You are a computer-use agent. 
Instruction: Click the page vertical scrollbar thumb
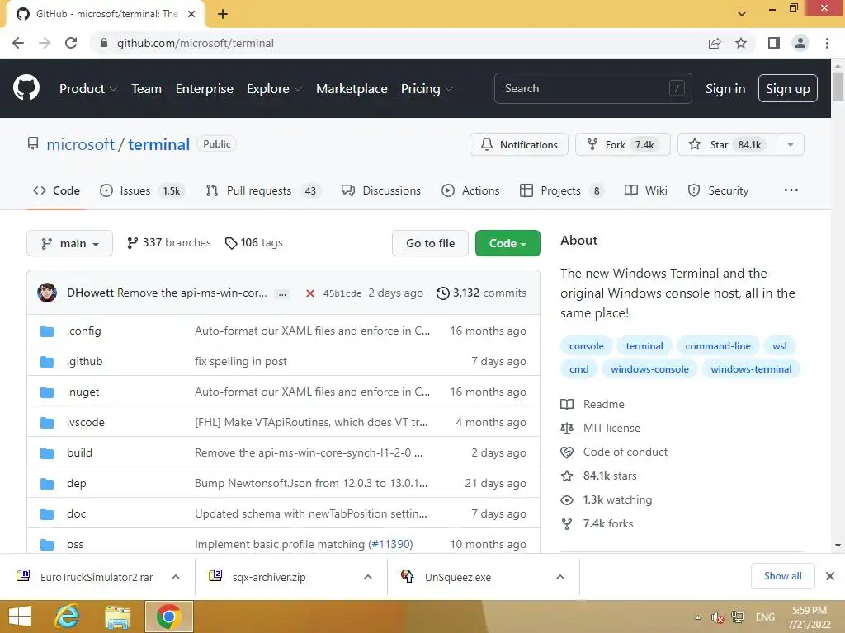pyautogui.click(x=838, y=86)
